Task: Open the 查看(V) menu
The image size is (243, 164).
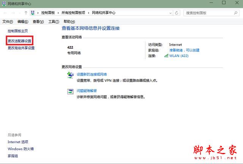Action: click(38, 22)
